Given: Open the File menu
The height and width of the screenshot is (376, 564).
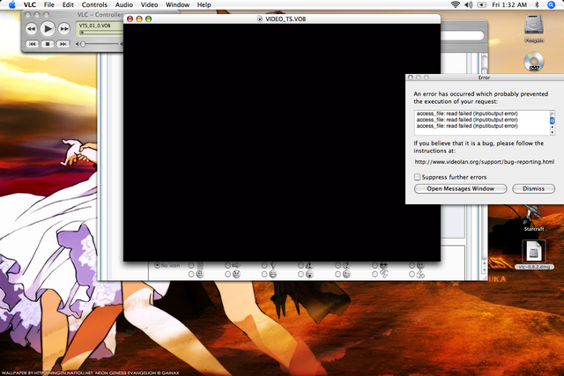Looking at the screenshot, I should [x=49, y=4].
